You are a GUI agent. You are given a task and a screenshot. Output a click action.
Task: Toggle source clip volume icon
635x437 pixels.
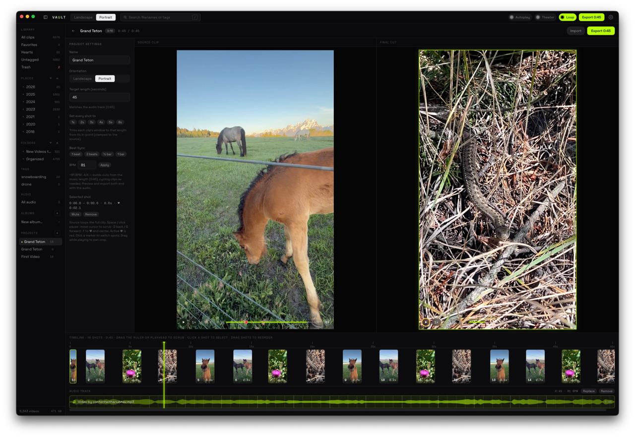pos(327,322)
